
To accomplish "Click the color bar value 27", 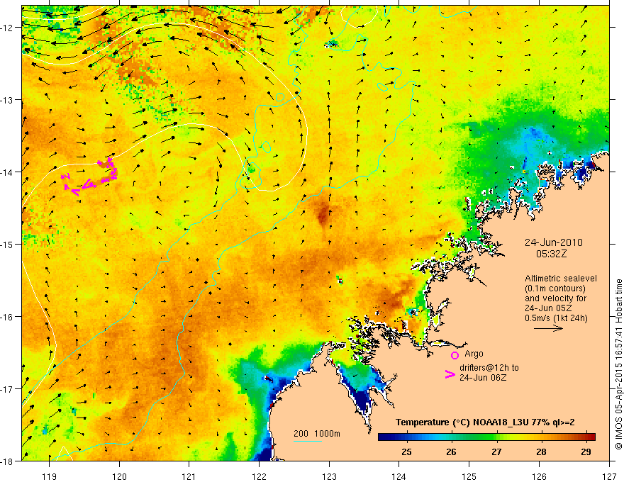I will pyautogui.click(x=496, y=452).
